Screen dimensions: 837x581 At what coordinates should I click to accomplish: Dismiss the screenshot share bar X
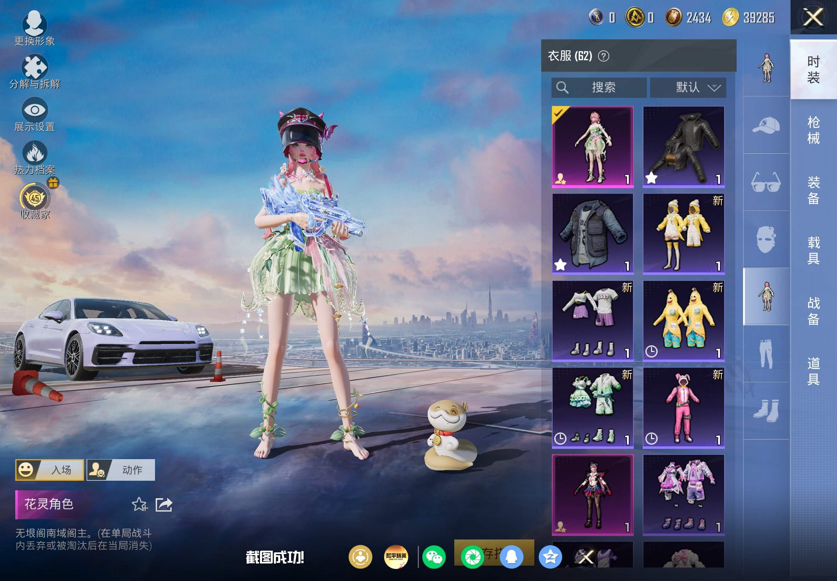pyautogui.click(x=586, y=557)
